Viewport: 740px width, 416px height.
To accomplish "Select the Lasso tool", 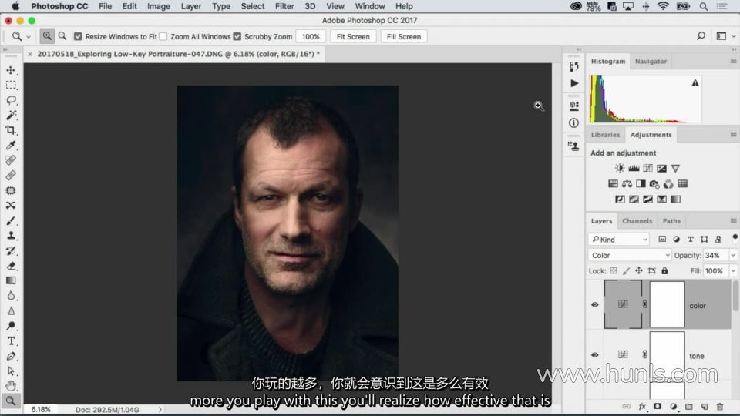I will tap(11, 100).
